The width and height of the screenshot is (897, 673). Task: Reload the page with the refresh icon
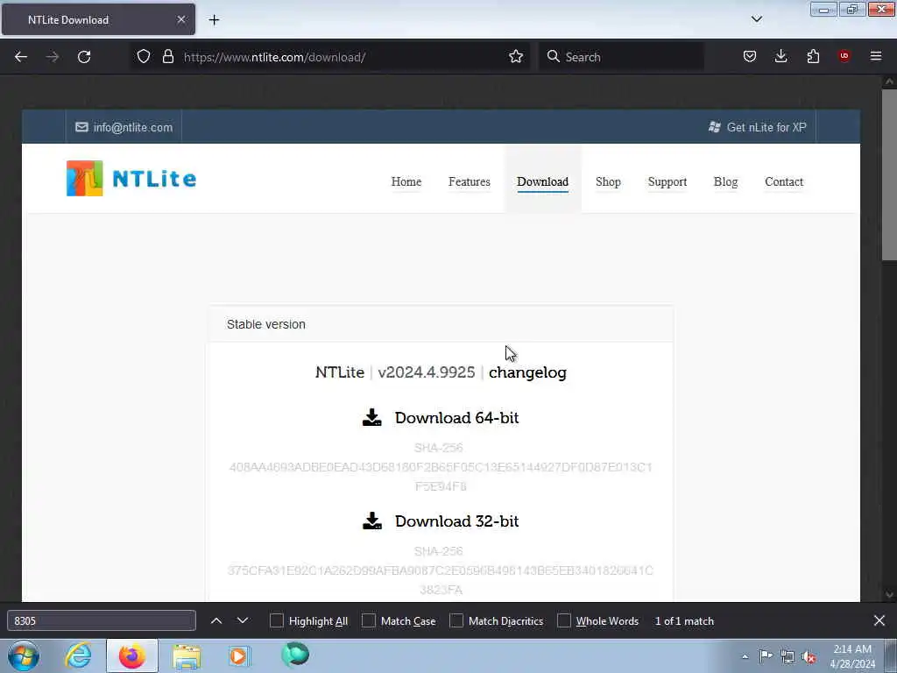point(84,57)
